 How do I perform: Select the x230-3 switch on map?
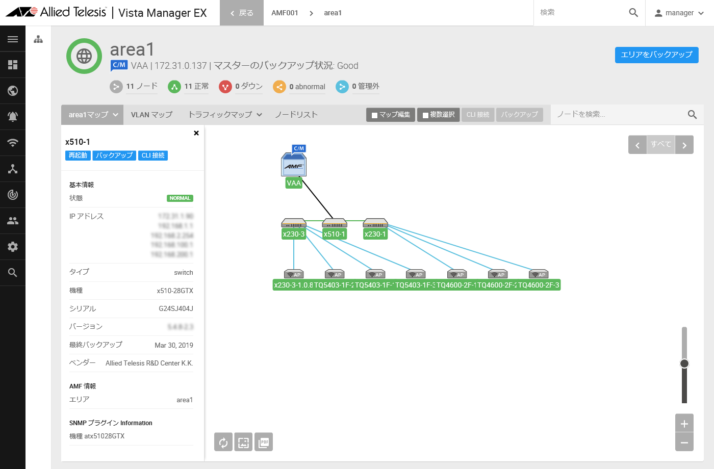point(294,223)
